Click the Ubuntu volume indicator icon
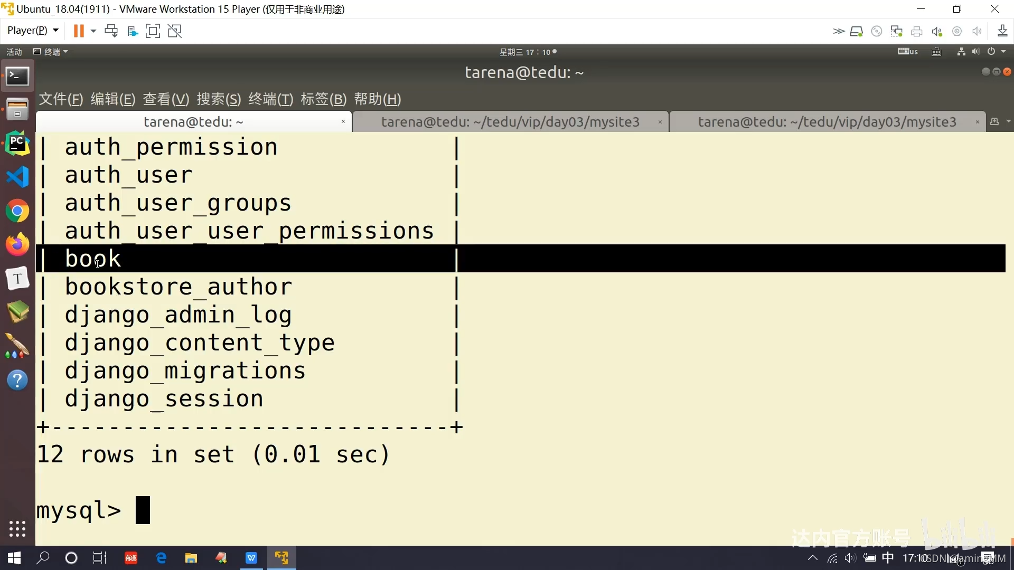 tap(975, 52)
